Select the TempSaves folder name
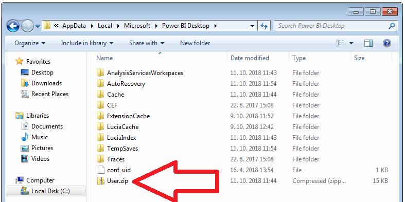This screenshot has width=405, height=202. (122, 149)
